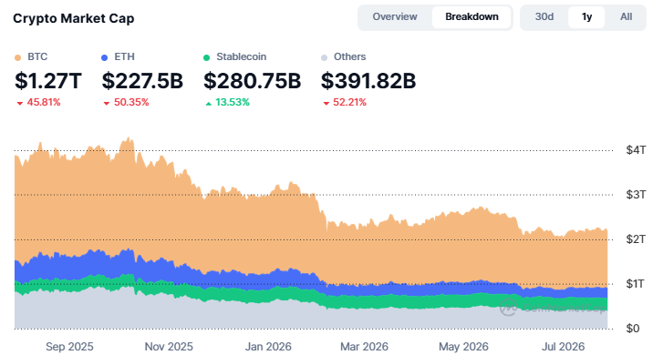
Task: Click the $1T axis label
Action: (636, 284)
